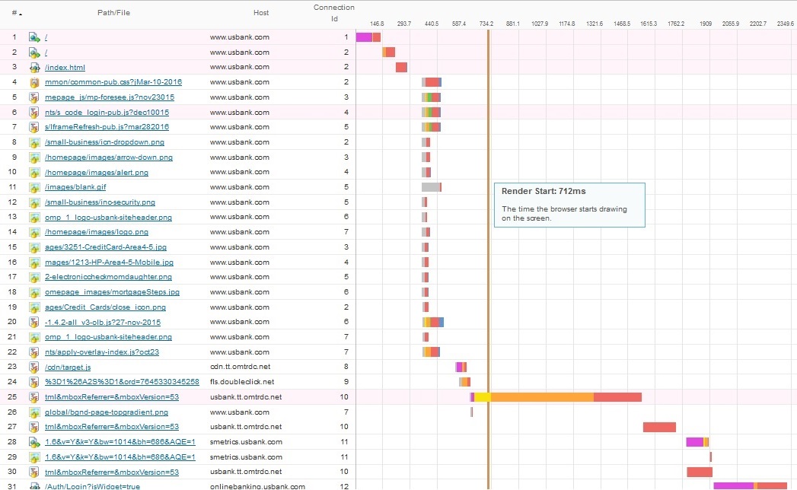Click the Path/File column header
The height and width of the screenshot is (490, 797).
pyautogui.click(x=114, y=13)
